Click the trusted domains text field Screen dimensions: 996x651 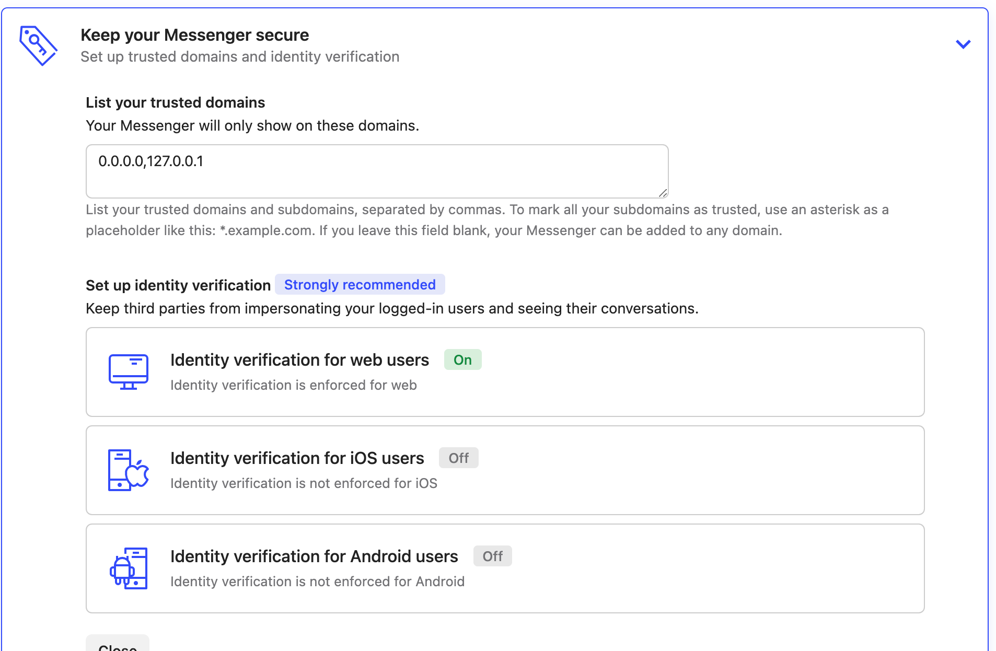(377, 171)
